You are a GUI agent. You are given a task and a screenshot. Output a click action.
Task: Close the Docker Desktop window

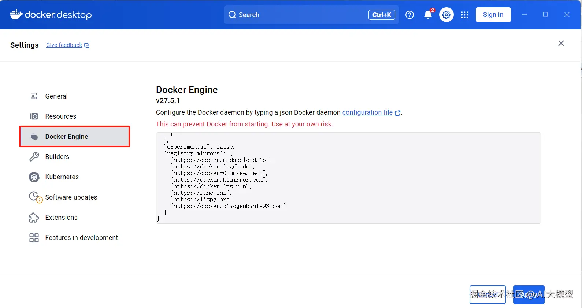[567, 15]
